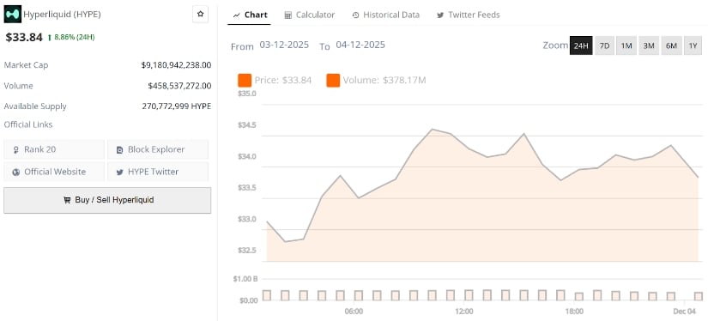
Task: Click the From date field 03-12-2025
Action: [284, 45]
